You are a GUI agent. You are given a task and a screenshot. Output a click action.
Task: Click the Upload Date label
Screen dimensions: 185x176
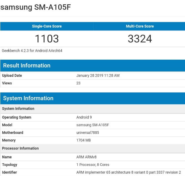[12, 75]
